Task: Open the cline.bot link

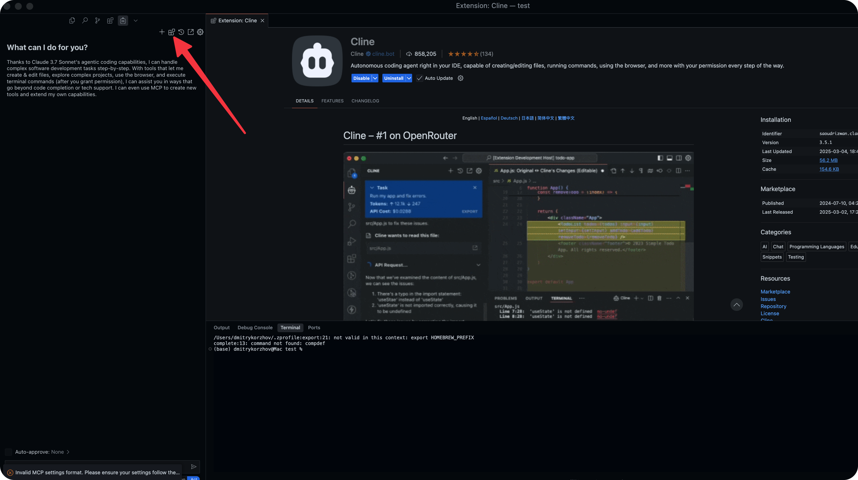Action: pos(383,53)
